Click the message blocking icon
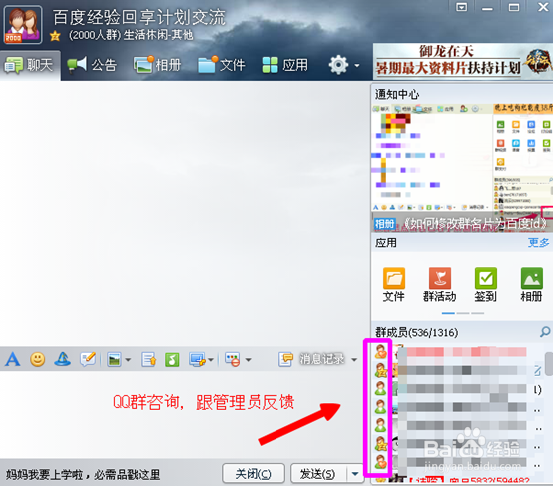This screenshot has height=486, width=553. coord(232,360)
